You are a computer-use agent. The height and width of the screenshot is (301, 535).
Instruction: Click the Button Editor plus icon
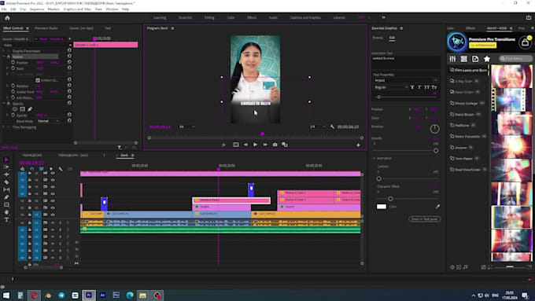358,145
